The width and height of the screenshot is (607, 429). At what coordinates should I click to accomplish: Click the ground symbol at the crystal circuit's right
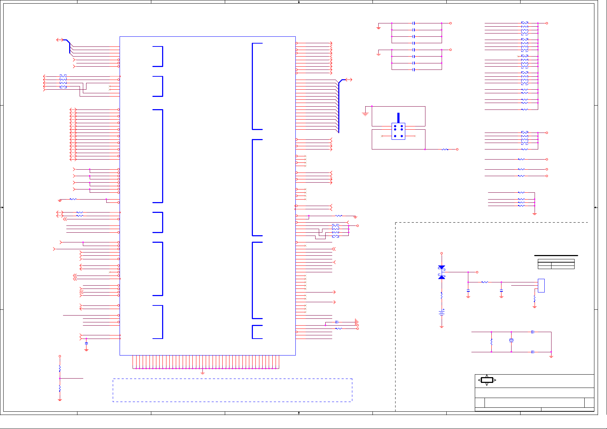coord(551,356)
